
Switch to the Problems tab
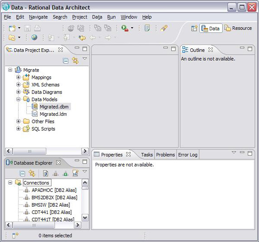(x=166, y=155)
